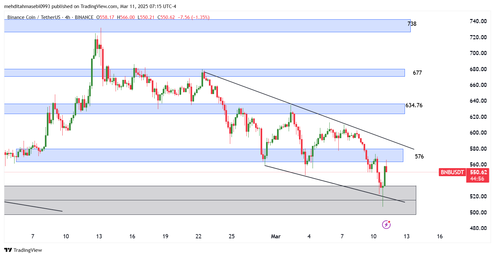The width and height of the screenshot is (495, 257).
Task: Click the 560.00 price axis label
Action: coord(478,165)
